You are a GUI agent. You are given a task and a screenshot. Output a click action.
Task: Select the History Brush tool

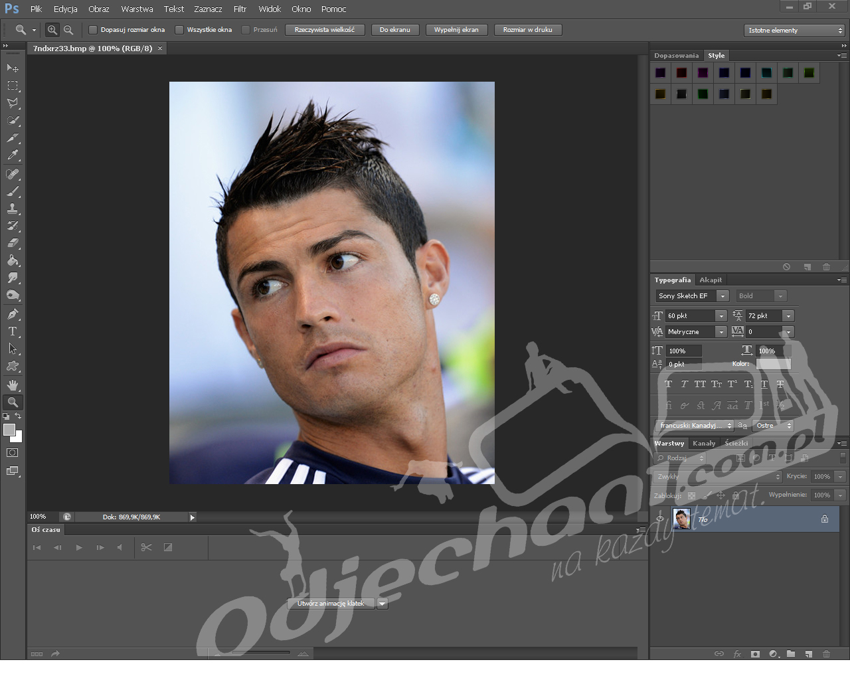tap(13, 226)
